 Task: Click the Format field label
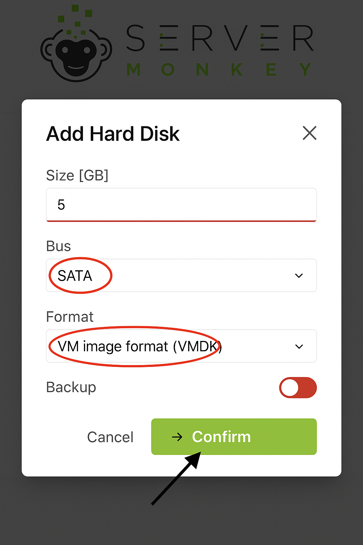click(x=70, y=316)
